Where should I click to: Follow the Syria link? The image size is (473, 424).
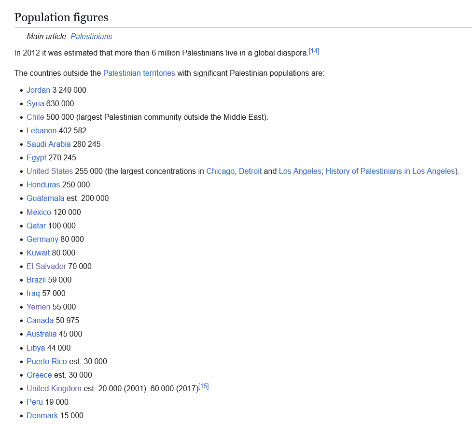(x=35, y=103)
